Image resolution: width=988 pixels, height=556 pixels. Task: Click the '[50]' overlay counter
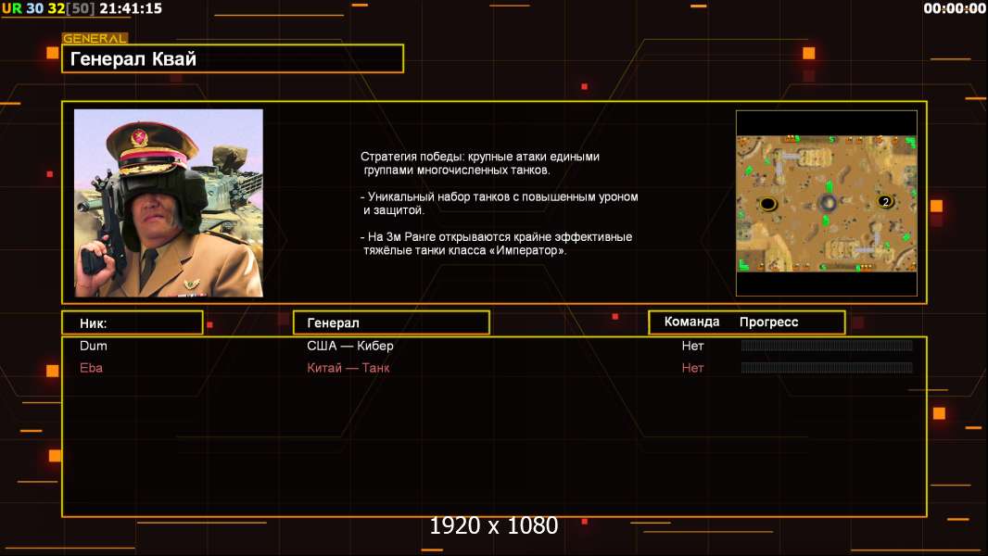pyautogui.click(x=80, y=8)
